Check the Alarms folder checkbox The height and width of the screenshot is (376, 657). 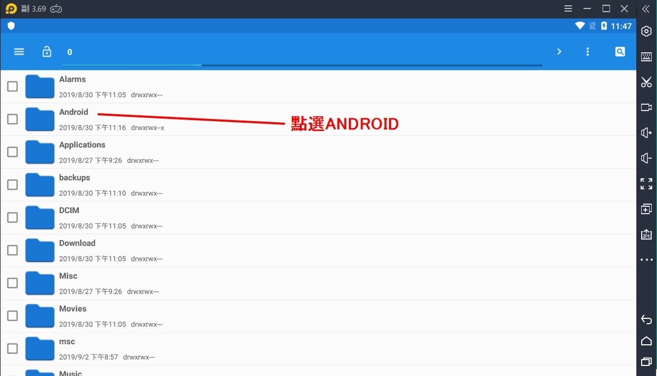click(12, 86)
